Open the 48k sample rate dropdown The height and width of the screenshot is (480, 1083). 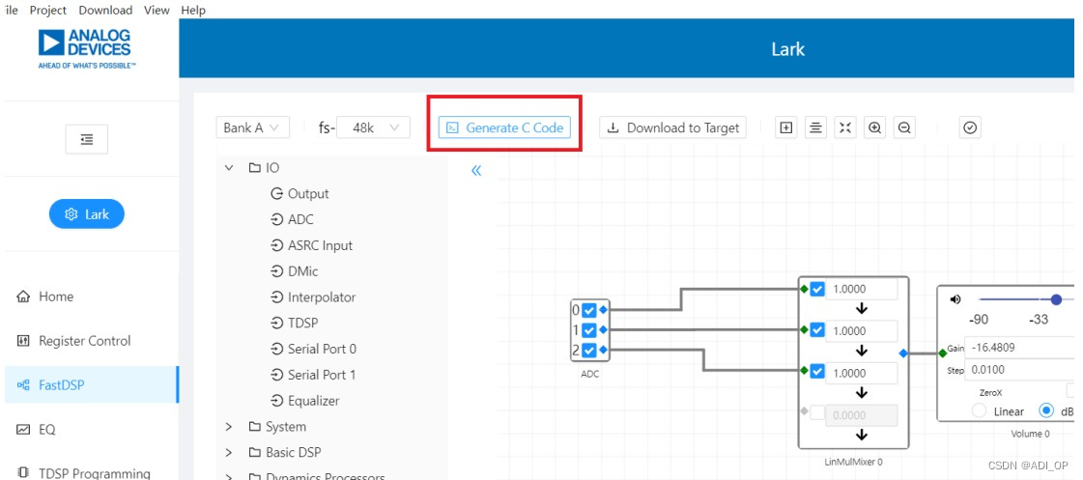pos(373,127)
